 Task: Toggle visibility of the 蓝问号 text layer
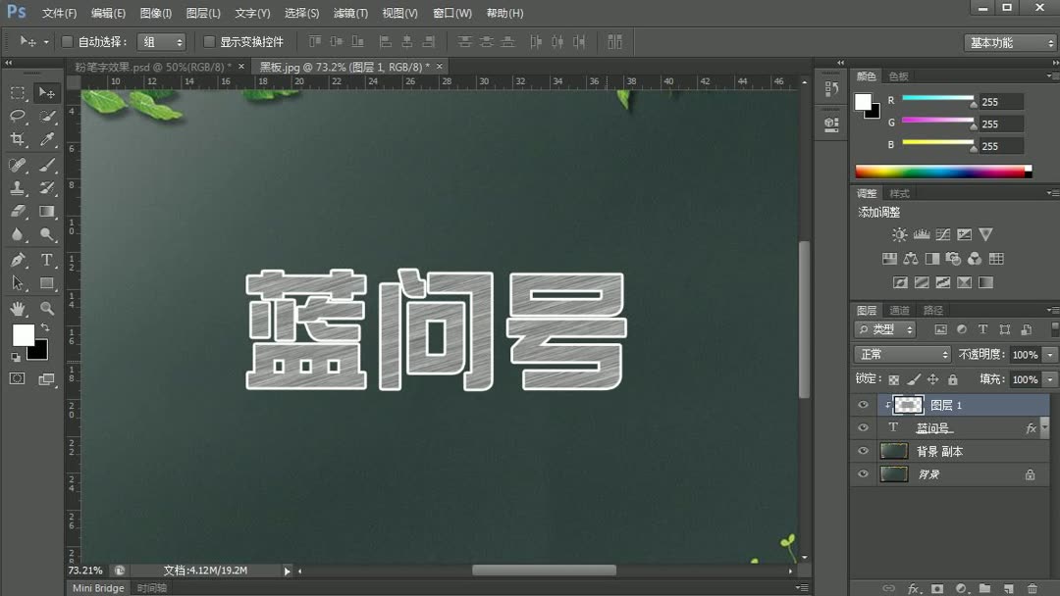tap(863, 427)
